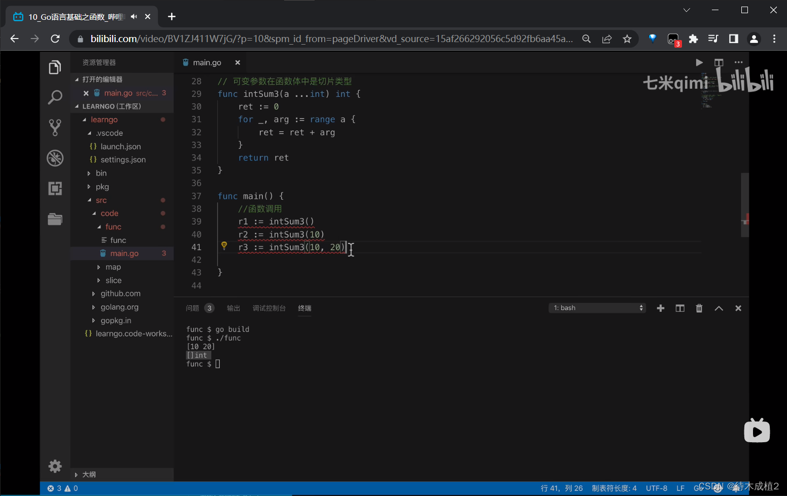Run the code with the play icon
This screenshot has width=787, height=496.
pyautogui.click(x=699, y=62)
